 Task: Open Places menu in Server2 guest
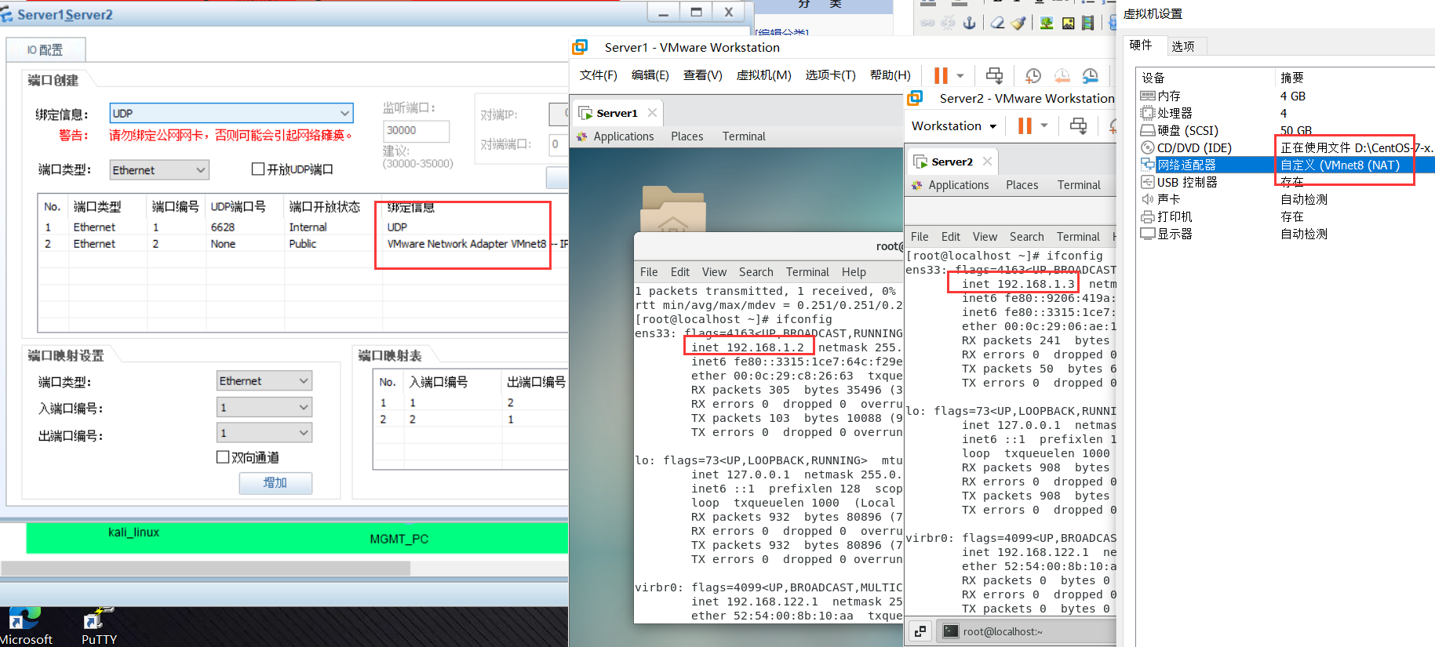pos(1022,185)
